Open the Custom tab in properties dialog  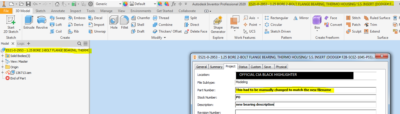click(256, 67)
